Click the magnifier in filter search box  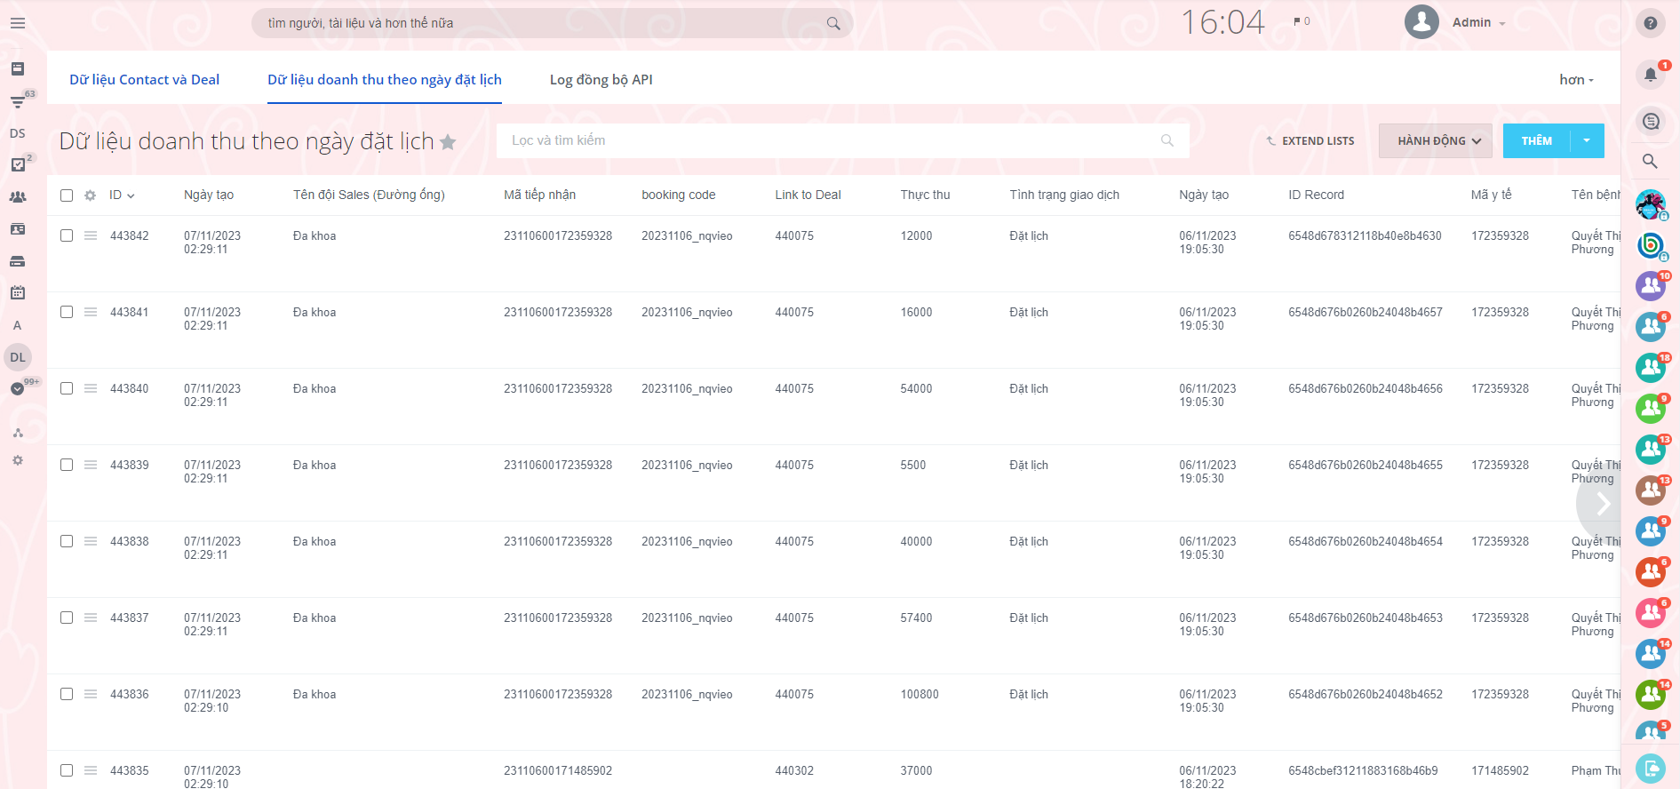pyautogui.click(x=1166, y=140)
